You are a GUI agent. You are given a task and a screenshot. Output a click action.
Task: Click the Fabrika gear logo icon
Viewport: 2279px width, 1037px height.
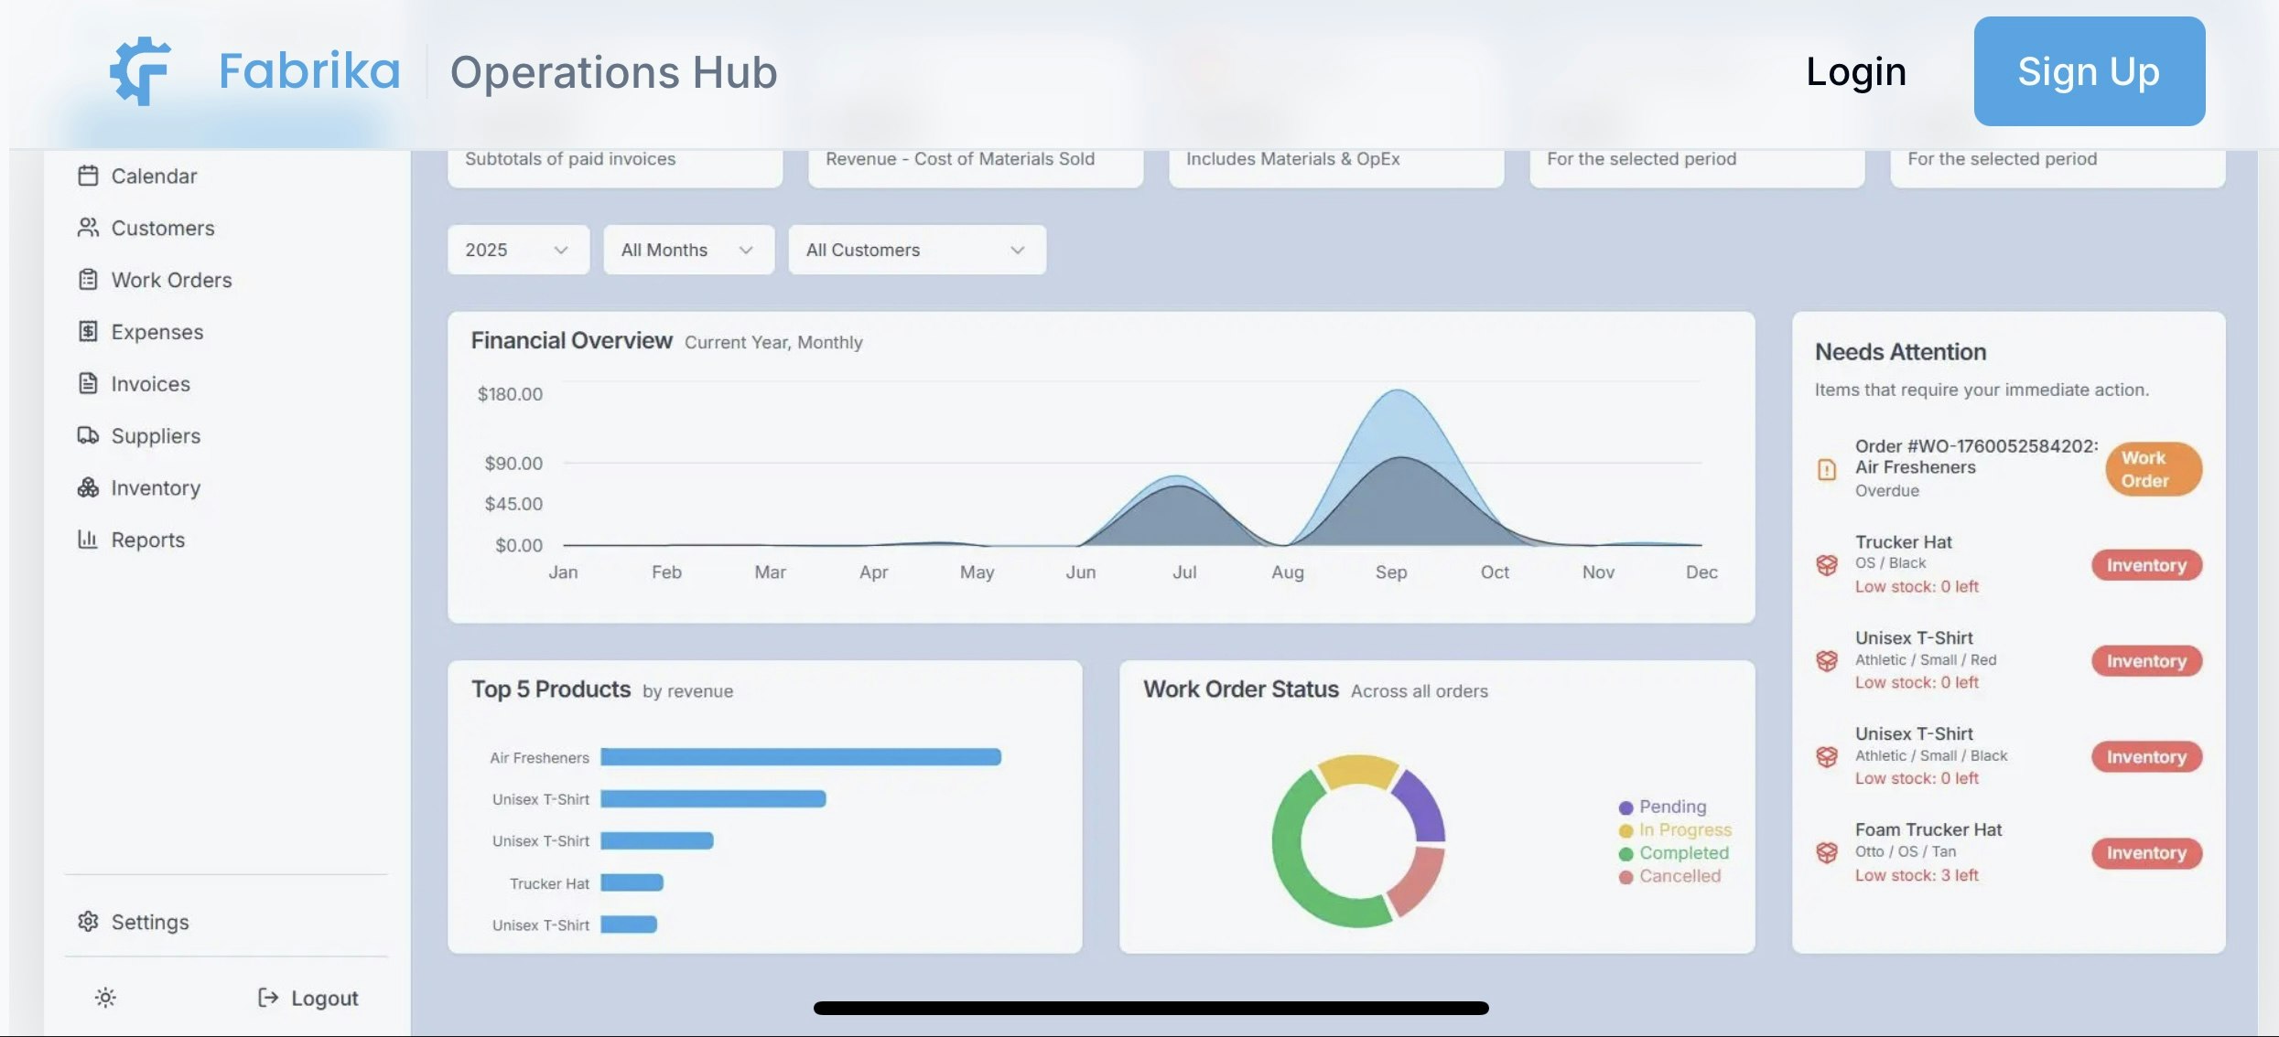(x=141, y=71)
